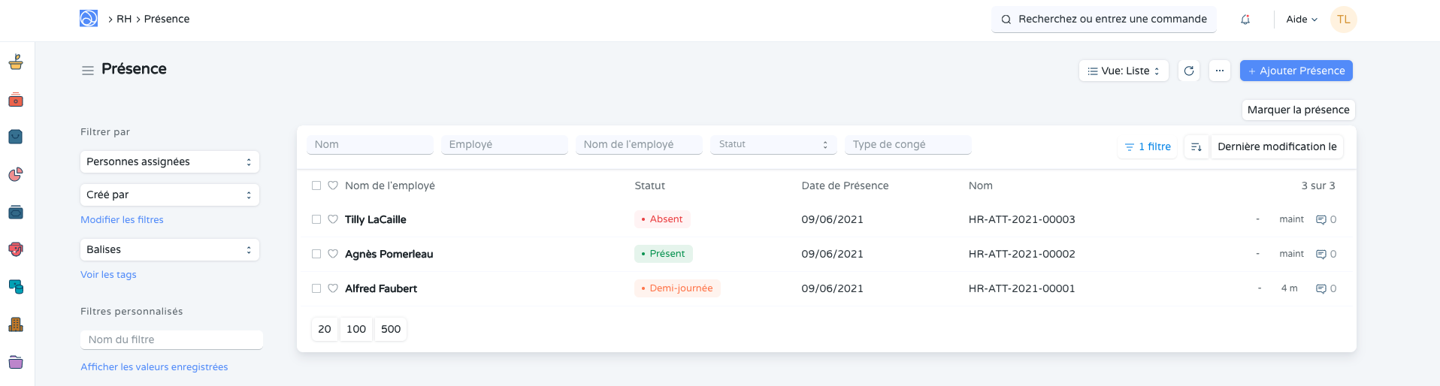1440x386 pixels.
Task: Open the dark blue wallet sidebar icon
Action: [x=16, y=212]
